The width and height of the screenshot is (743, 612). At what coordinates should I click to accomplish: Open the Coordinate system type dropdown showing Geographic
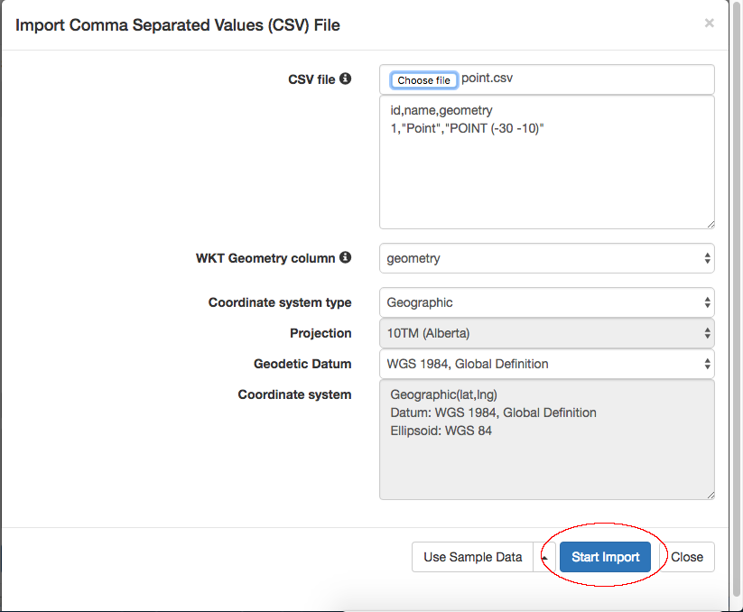[x=542, y=302]
